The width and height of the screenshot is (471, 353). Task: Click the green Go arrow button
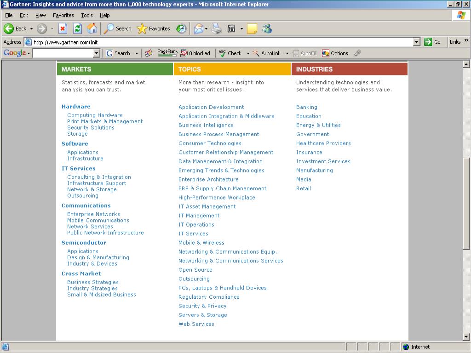click(432, 42)
